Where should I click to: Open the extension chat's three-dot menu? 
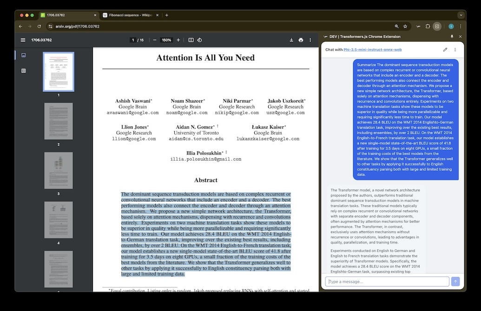click(455, 49)
